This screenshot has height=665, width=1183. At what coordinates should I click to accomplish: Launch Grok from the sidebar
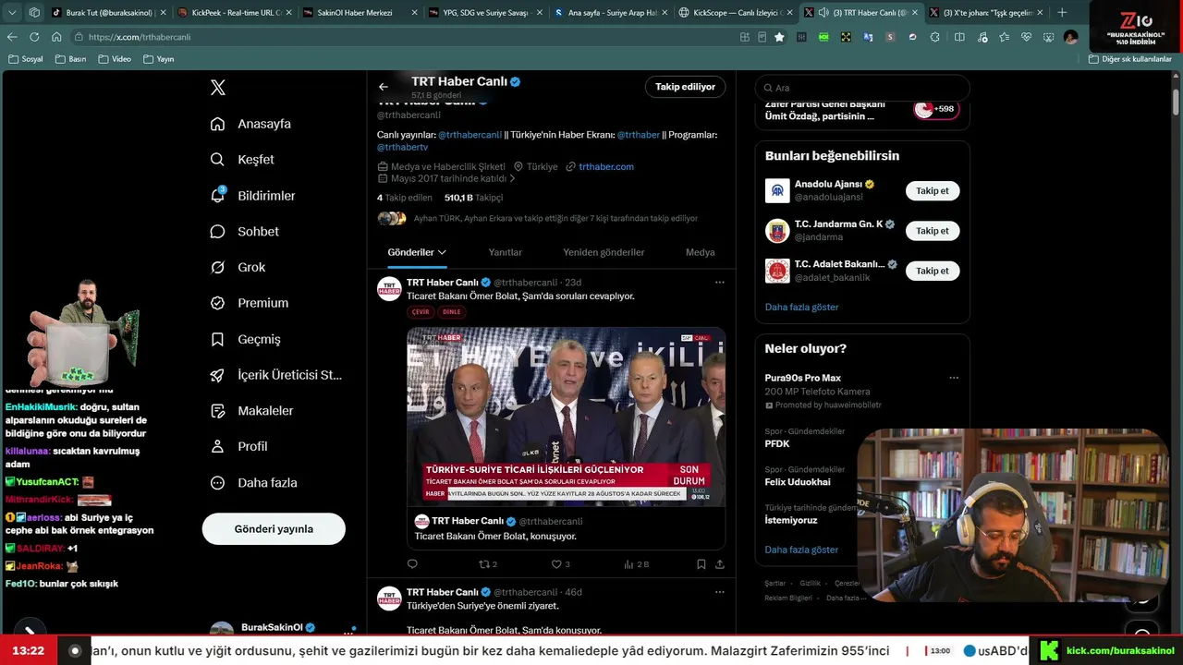click(238, 267)
